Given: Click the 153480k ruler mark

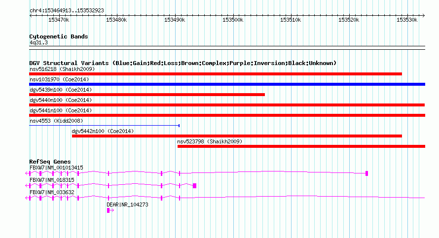Looking at the screenshot, I should [116, 20].
